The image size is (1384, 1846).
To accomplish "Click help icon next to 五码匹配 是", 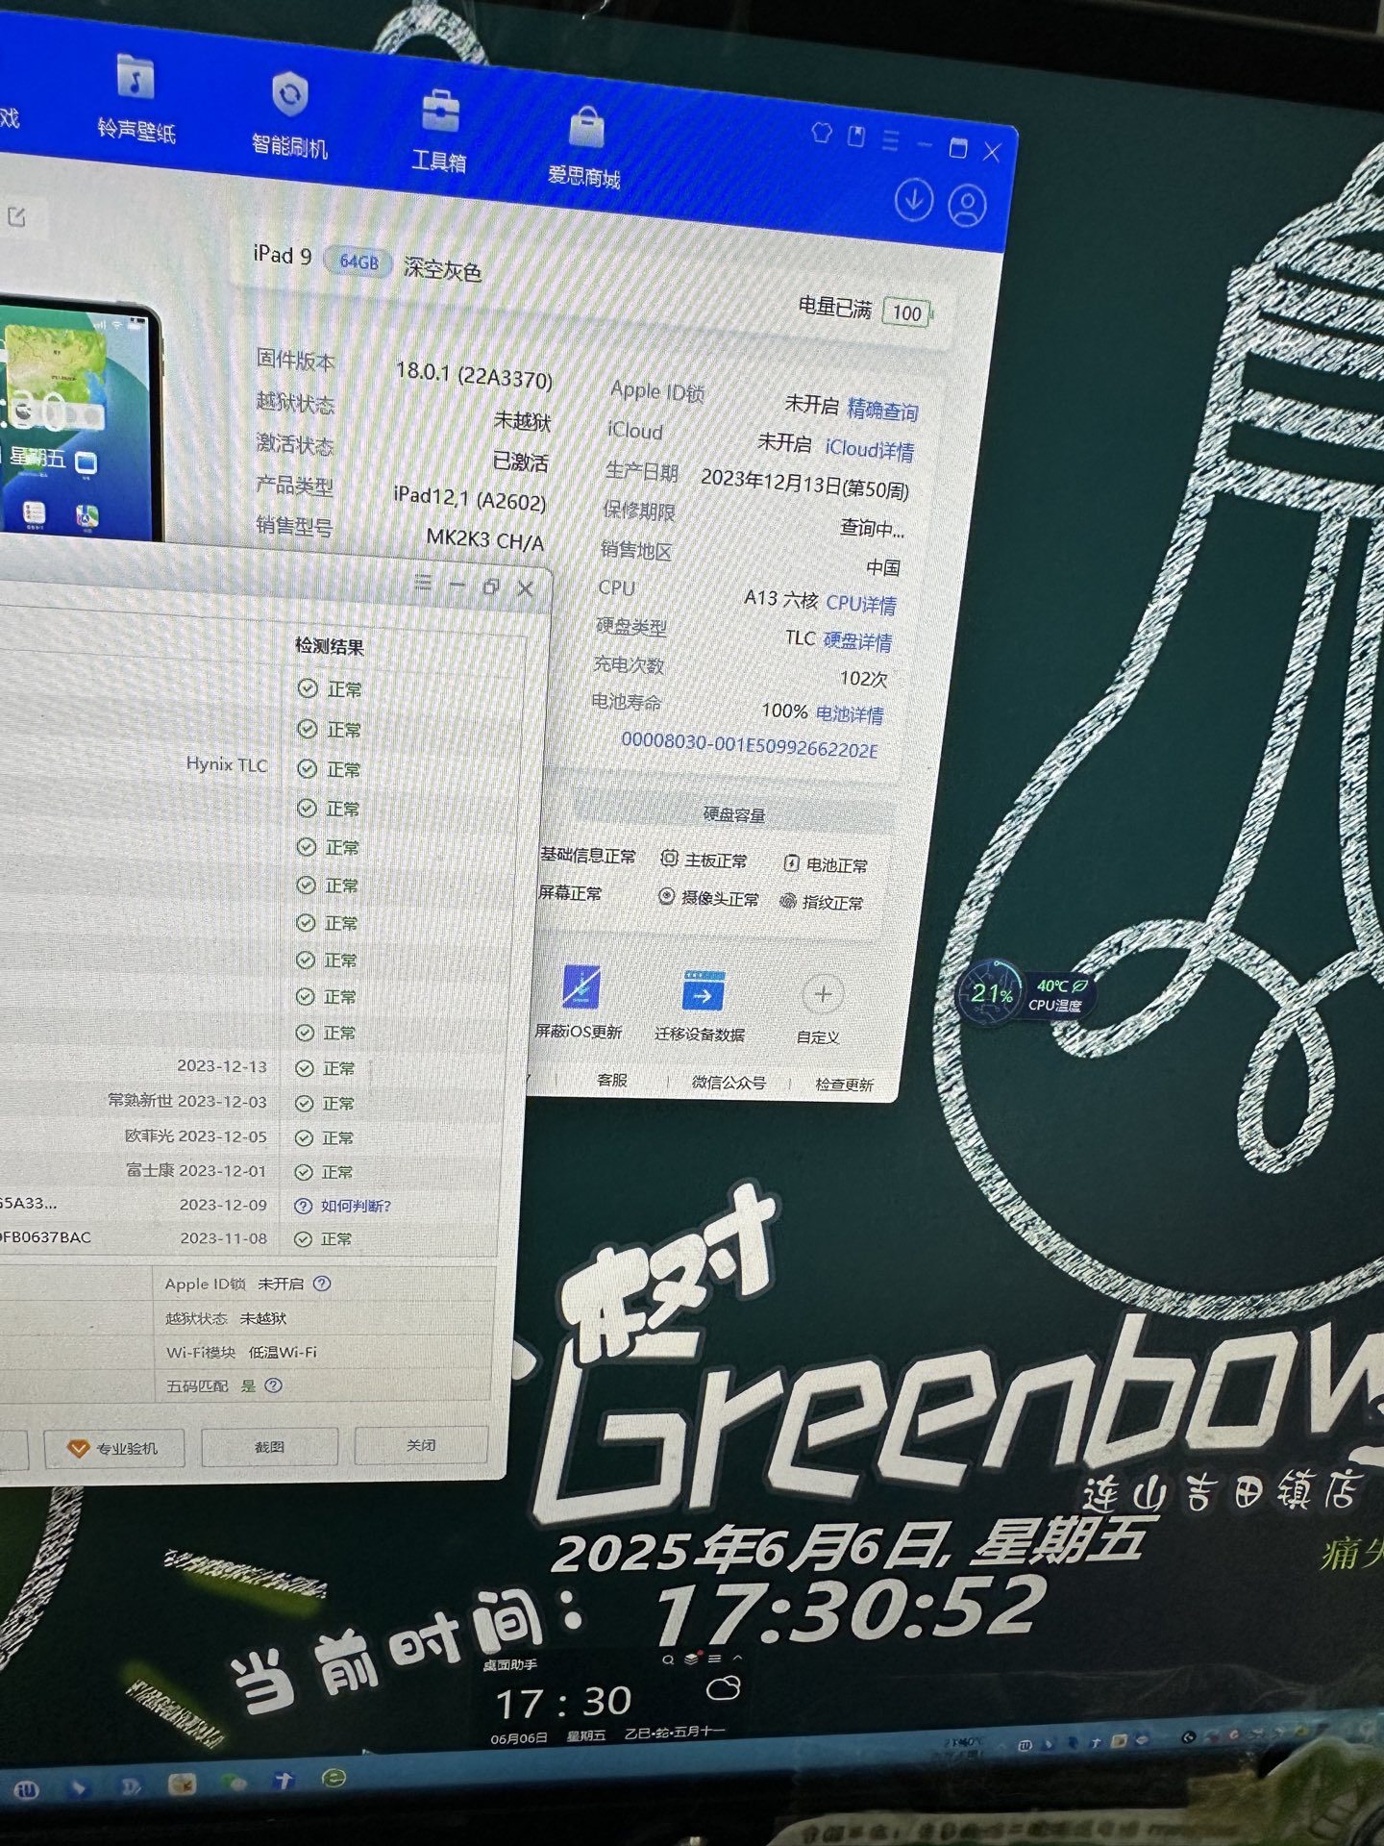I will point(273,1385).
